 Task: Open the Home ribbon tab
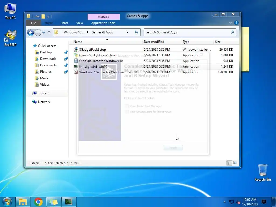(x=49, y=23)
